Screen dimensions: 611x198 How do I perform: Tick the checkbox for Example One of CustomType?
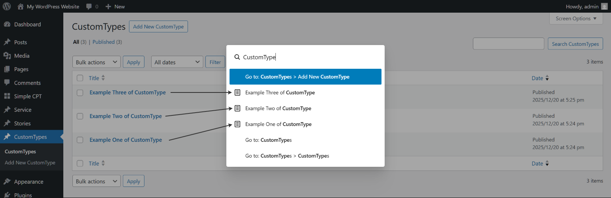(x=80, y=140)
